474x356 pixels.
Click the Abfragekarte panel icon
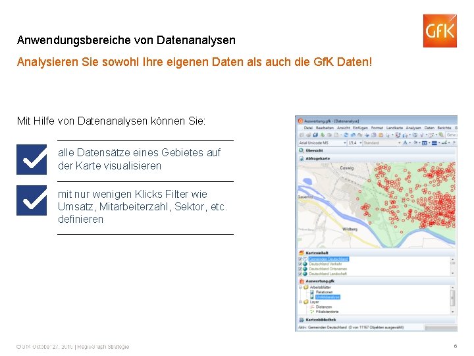coord(302,159)
